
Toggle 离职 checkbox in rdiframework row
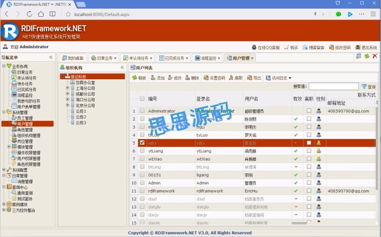[309, 191]
